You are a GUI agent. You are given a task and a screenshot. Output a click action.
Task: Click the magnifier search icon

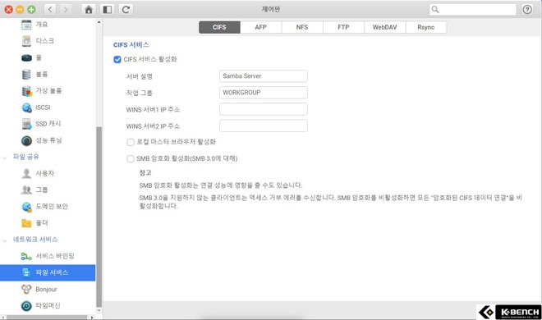[x=435, y=10]
